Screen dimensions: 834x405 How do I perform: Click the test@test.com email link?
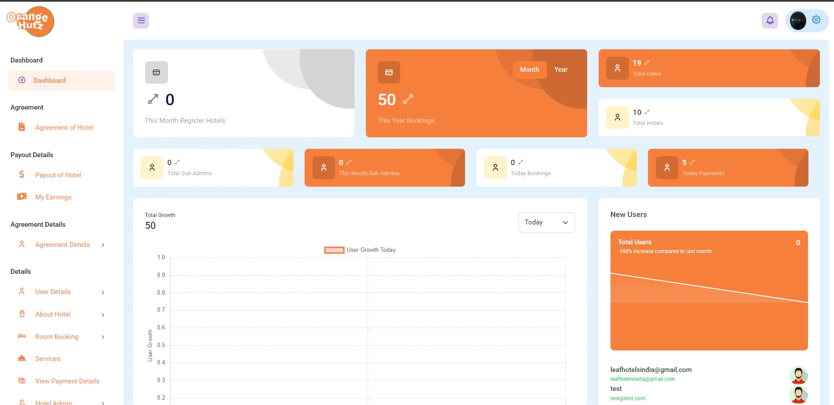click(627, 398)
